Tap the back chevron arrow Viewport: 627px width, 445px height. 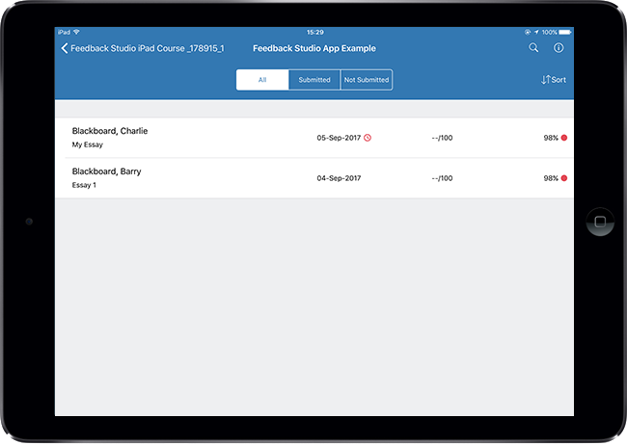pos(64,48)
